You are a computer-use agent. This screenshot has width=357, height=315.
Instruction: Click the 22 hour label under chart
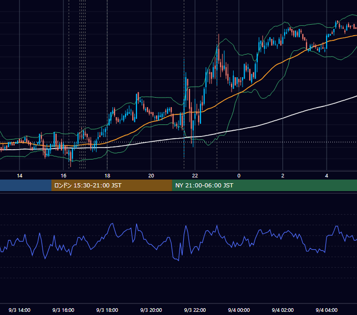[x=195, y=176]
